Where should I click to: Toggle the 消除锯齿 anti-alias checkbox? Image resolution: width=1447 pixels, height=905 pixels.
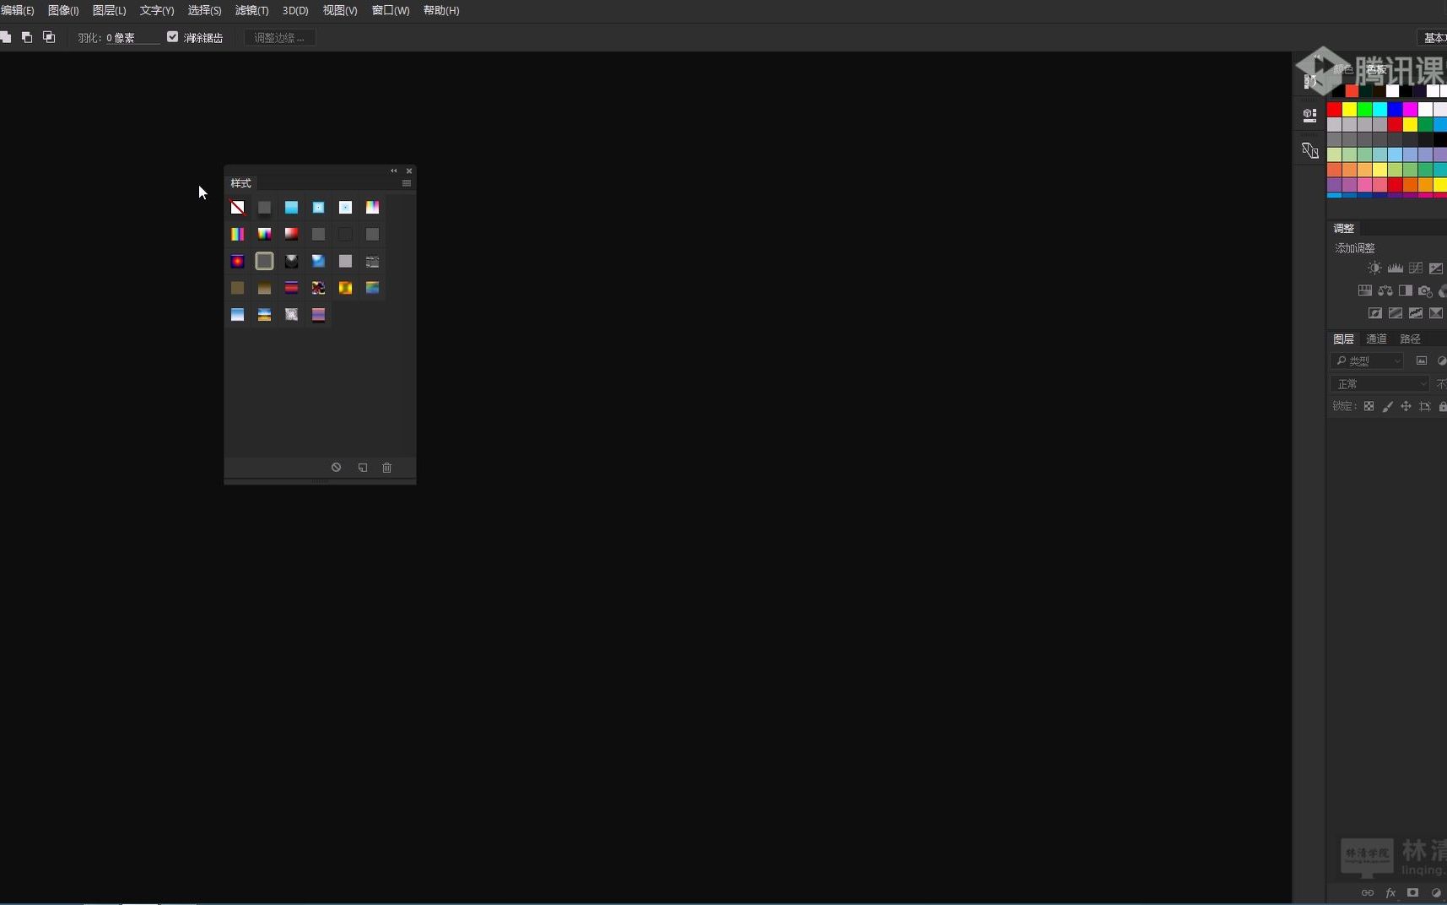[173, 37]
